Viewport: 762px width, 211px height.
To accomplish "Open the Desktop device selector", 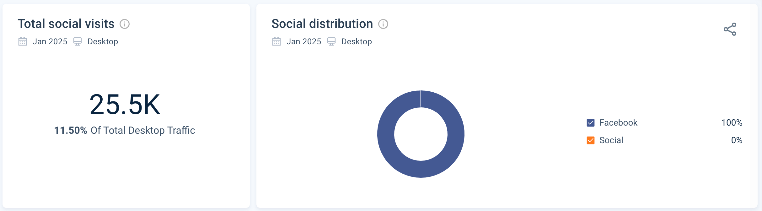I will pos(103,41).
